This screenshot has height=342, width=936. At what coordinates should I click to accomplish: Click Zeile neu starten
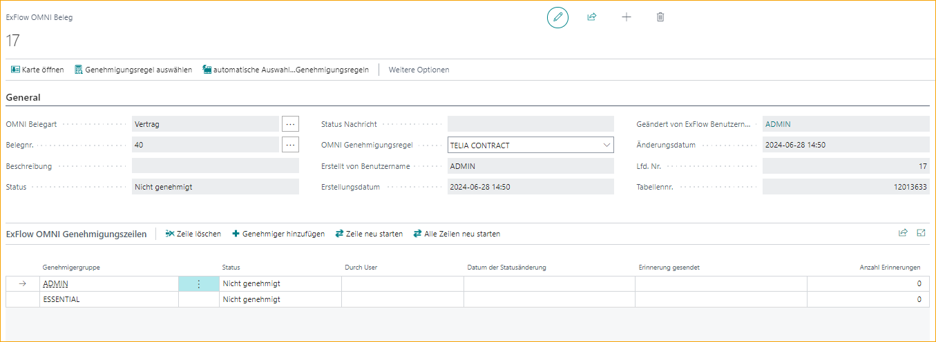[369, 234]
